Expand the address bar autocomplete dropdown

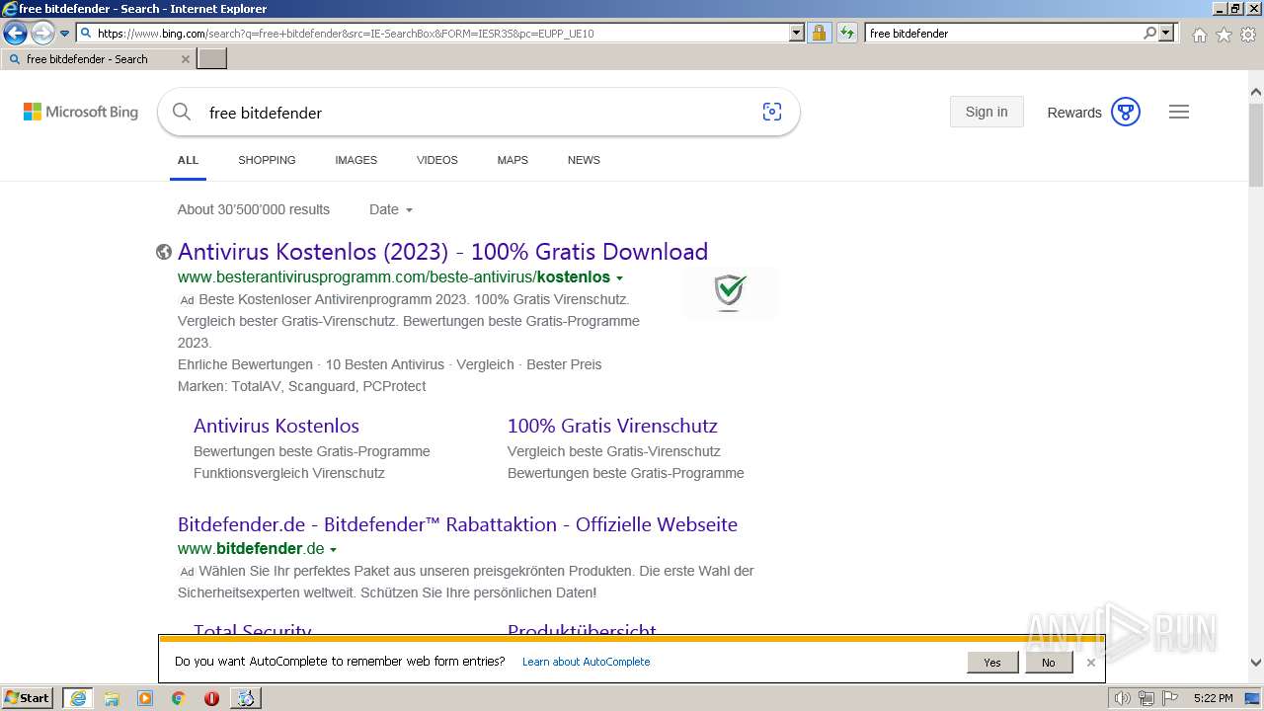[x=797, y=33]
